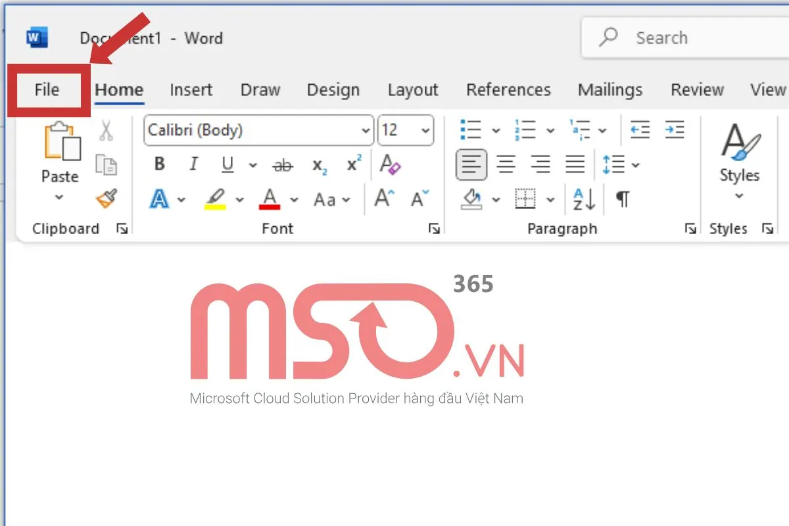The image size is (789, 526).
Task: Click the Cut icon
Action: pyautogui.click(x=105, y=131)
